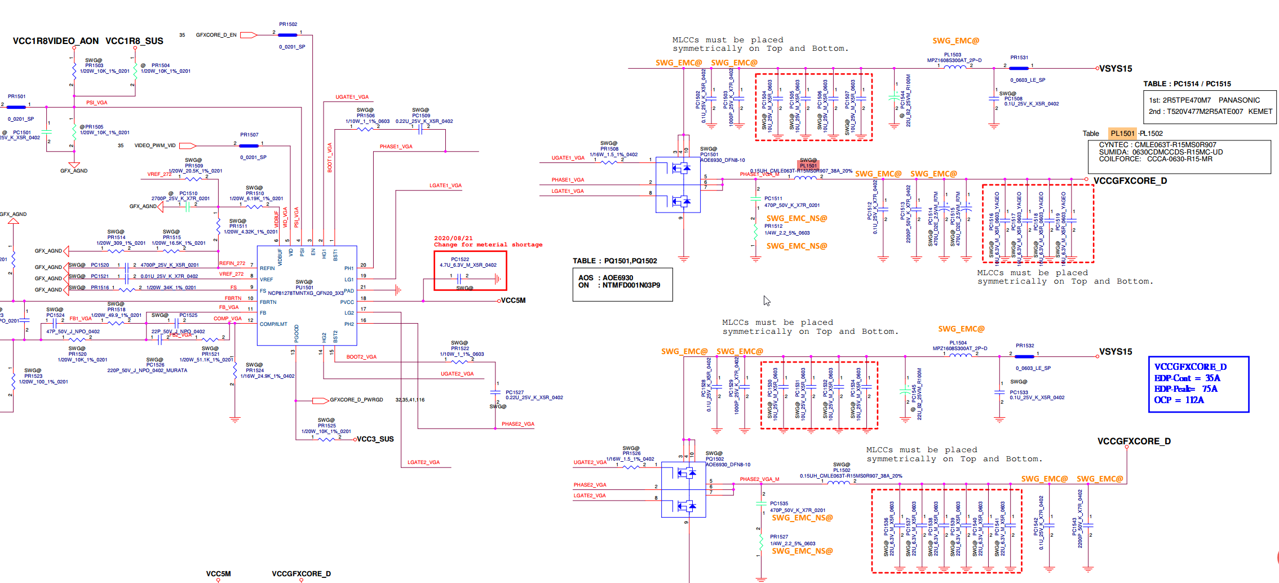This screenshot has width=1279, height=583.
Task: Click the GFXCORE_D_EN input port symbol
Action: pyautogui.click(x=249, y=35)
